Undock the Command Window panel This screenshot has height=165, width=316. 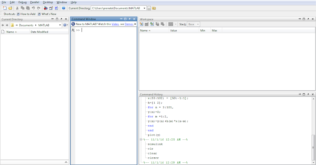[x=129, y=19]
